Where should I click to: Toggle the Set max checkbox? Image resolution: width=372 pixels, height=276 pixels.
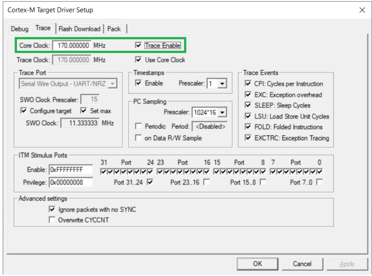pyautogui.click(x=83, y=111)
